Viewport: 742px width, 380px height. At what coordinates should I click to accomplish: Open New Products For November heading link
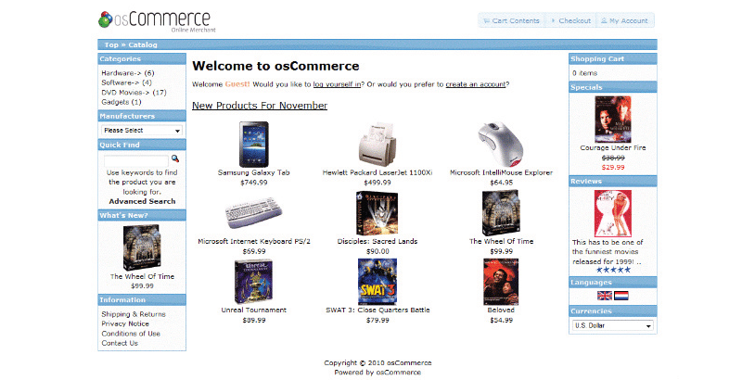(x=260, y=106)
